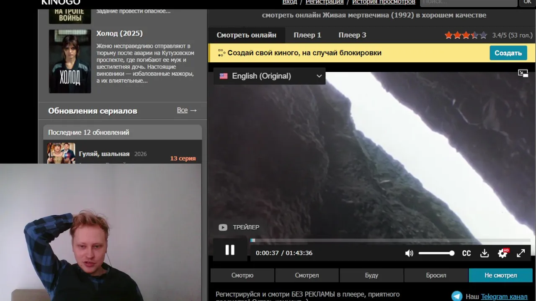Screen dimensions: 536x301
Task: Click the Создать button
Action: (x=508, y=53)
